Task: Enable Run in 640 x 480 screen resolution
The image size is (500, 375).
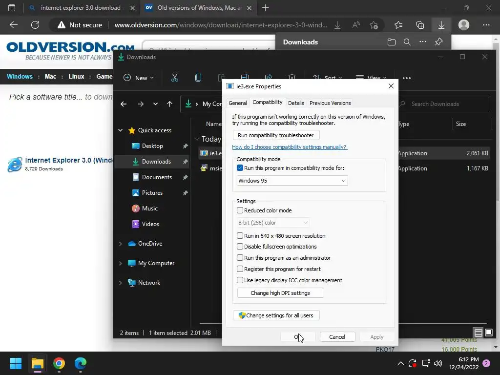Action: tap(240, 236)
